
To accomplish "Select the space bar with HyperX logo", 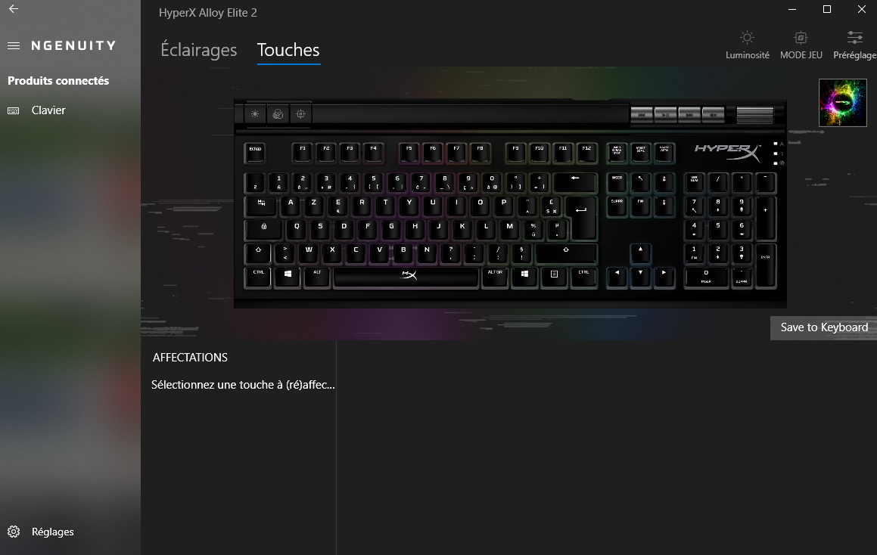I will [x=406, y=277].
